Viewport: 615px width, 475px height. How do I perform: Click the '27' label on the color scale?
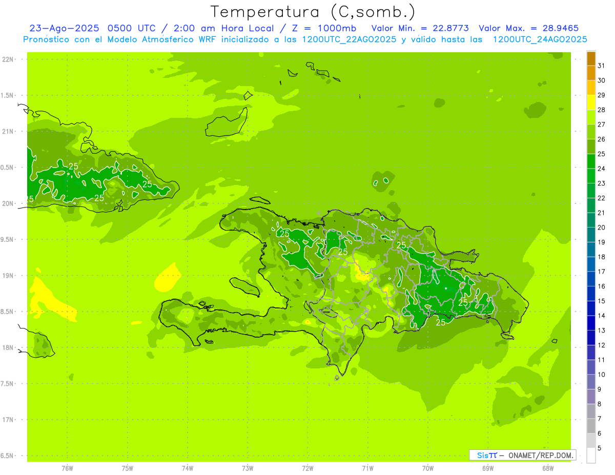click(x=601, y=124)
